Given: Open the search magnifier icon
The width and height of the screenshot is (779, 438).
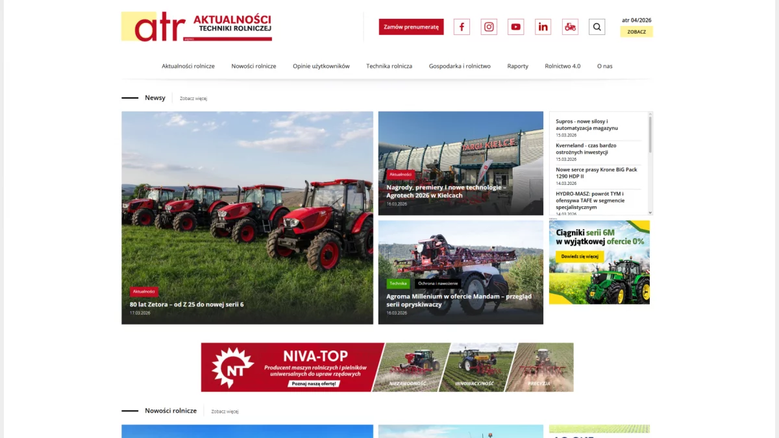Looking at the screenshot, I should pos(597,27).
